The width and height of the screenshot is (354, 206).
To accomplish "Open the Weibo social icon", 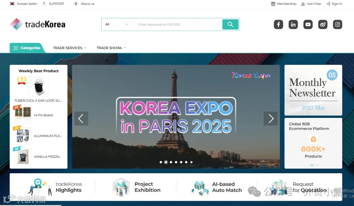I will pyautogui.click(x=323, y=24).
